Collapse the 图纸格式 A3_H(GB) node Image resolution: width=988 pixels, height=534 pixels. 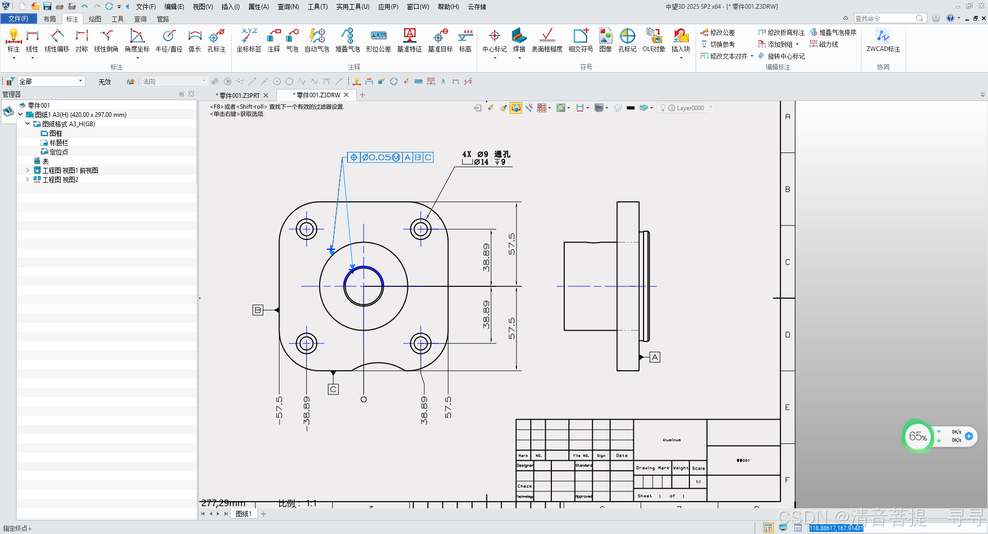point(27,124)
